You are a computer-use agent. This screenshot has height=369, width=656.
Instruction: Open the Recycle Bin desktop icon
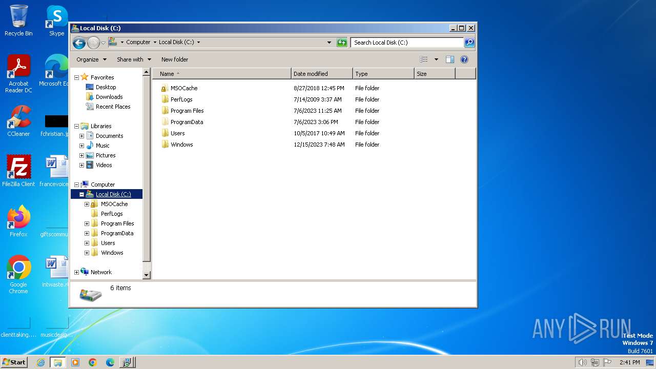[18, 20]
